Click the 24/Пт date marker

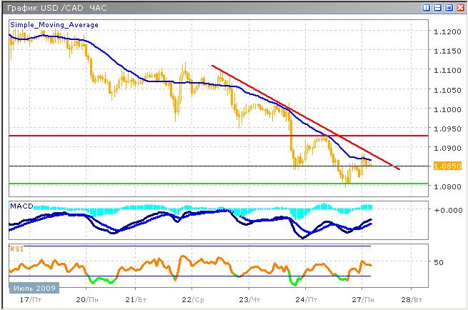click(x=306, y=301)
